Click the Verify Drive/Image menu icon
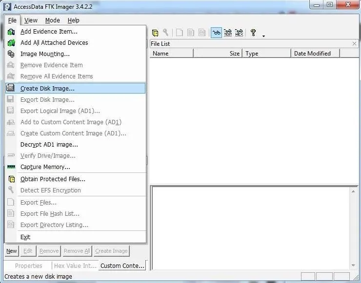The height and width of the screenshot is (283, 361). coord(11,156)
